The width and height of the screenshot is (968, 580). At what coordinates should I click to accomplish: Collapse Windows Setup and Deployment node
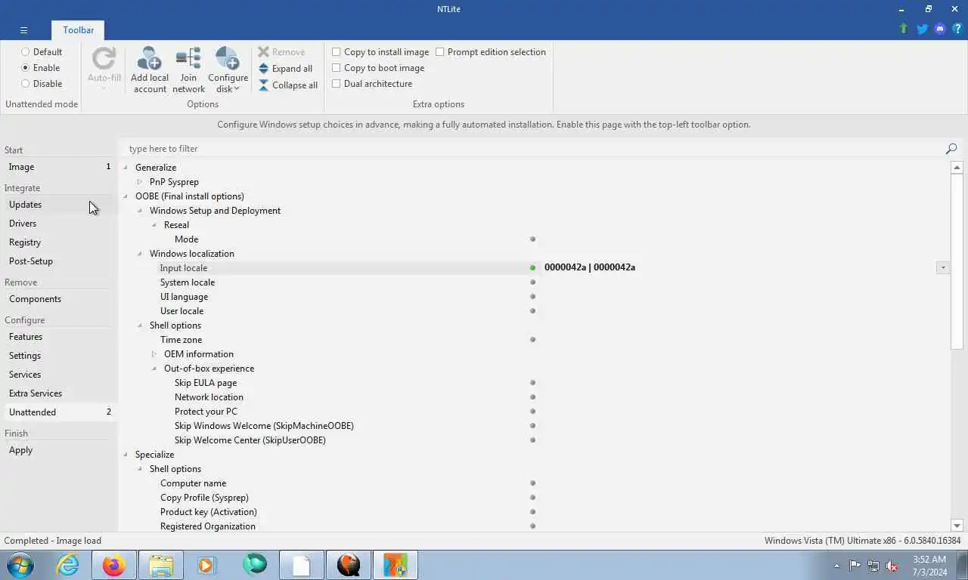tap(140, 211)
